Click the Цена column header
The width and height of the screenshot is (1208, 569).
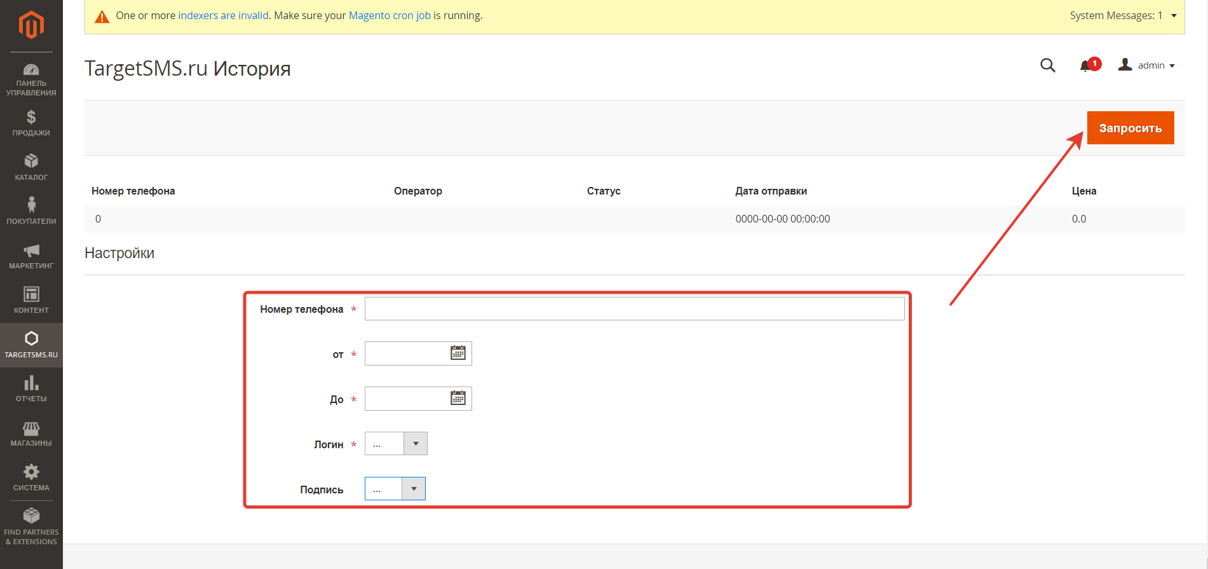point(1084,191)
